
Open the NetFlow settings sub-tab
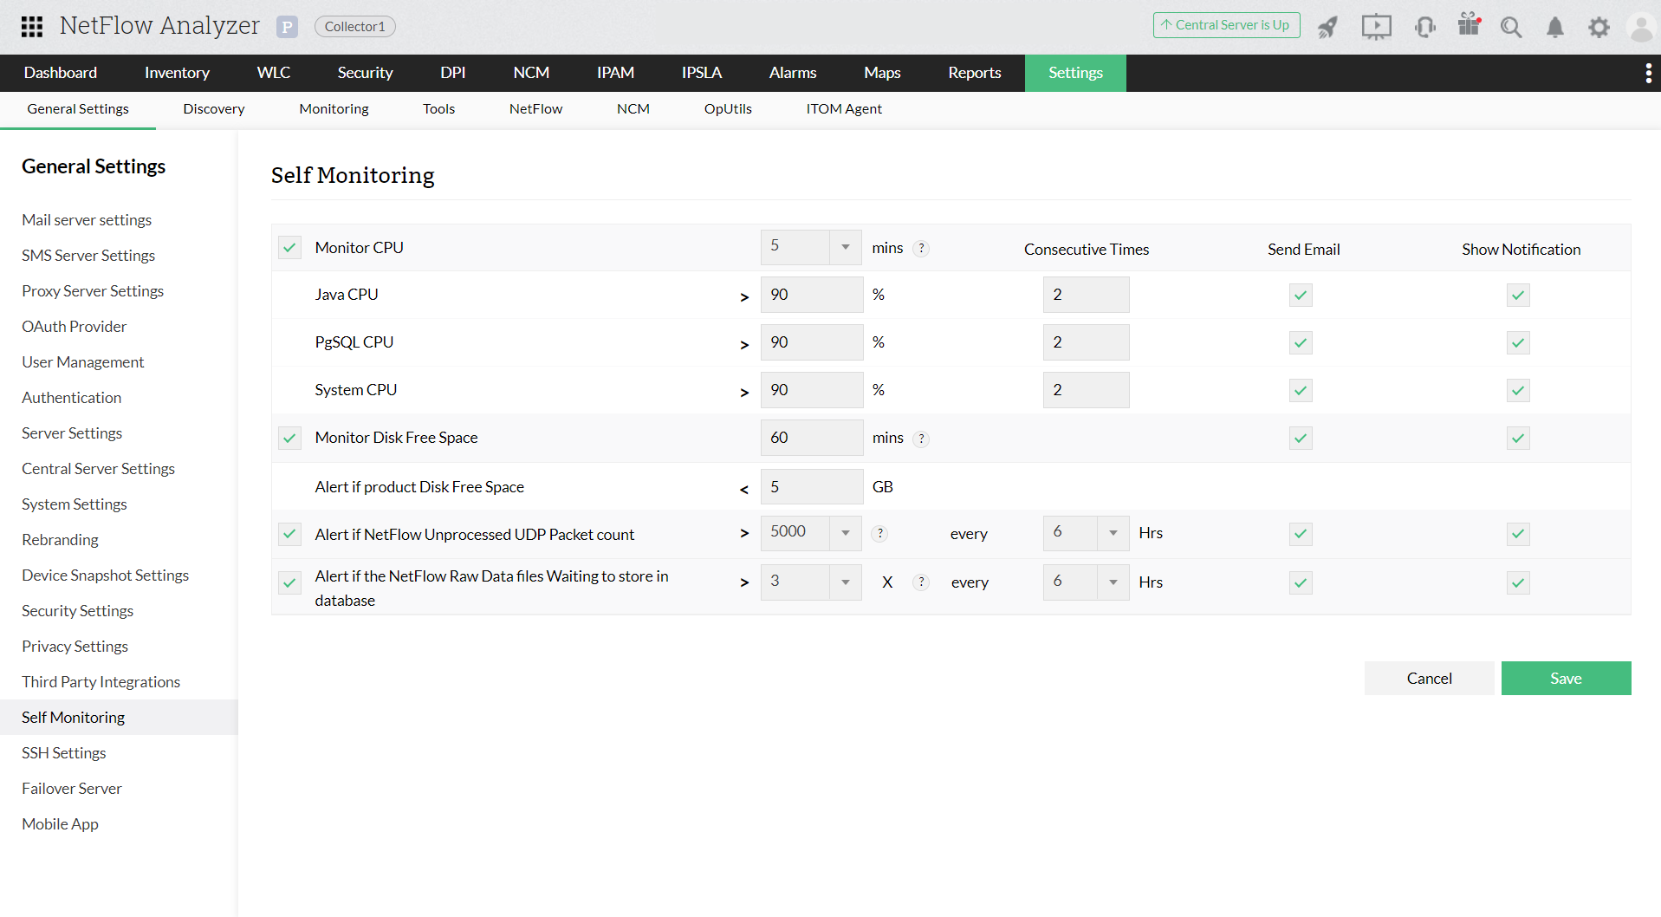coord(535,109)
